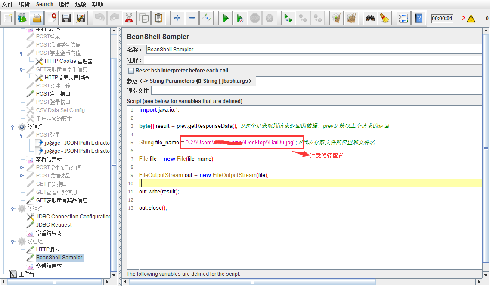This screenshot has width=490, height=286.
Task: Select JDBC Request in the tree
Action: (x=53, y=225)
